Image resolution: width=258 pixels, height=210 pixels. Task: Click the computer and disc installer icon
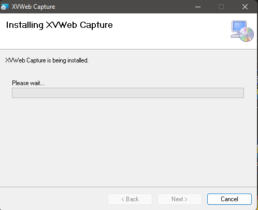(x=242, y=31)
